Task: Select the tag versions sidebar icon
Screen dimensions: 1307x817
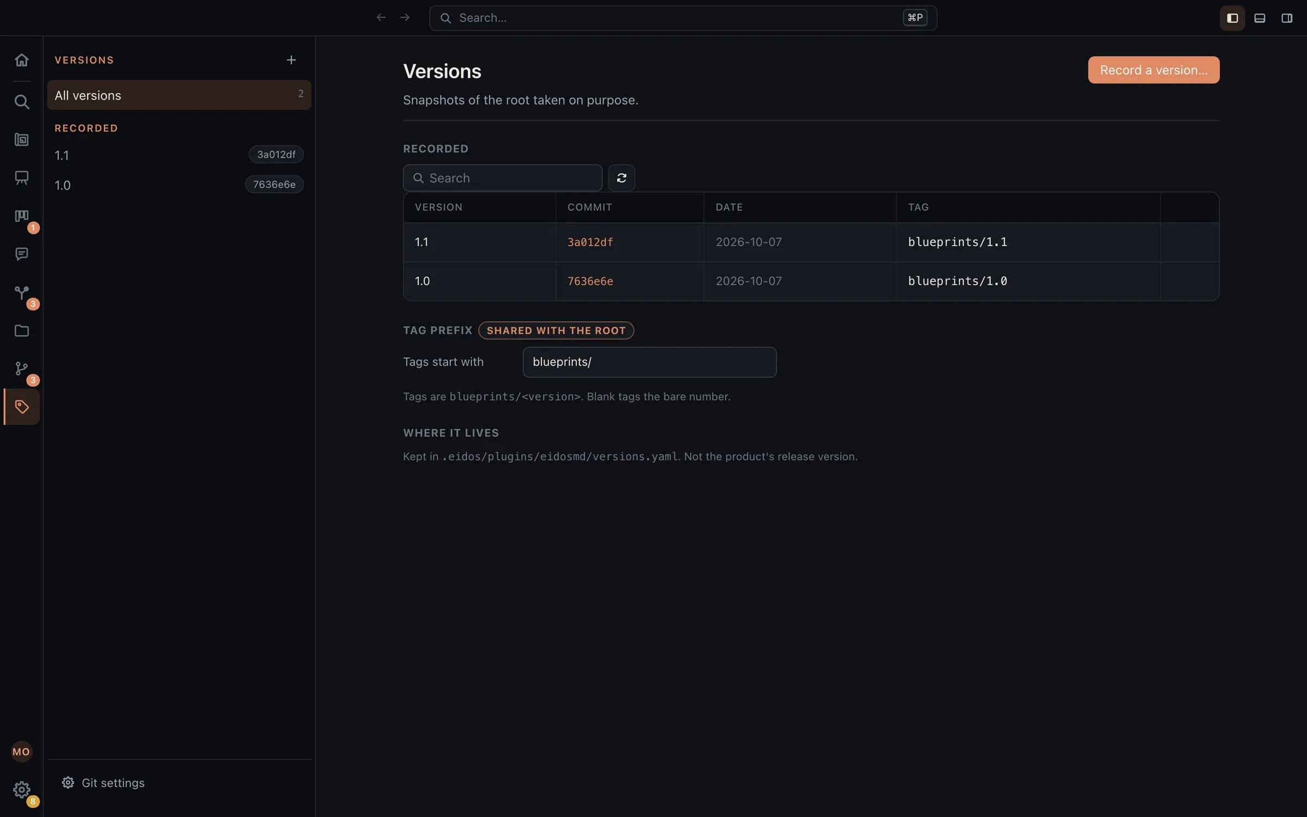Action: coord(22,407)
